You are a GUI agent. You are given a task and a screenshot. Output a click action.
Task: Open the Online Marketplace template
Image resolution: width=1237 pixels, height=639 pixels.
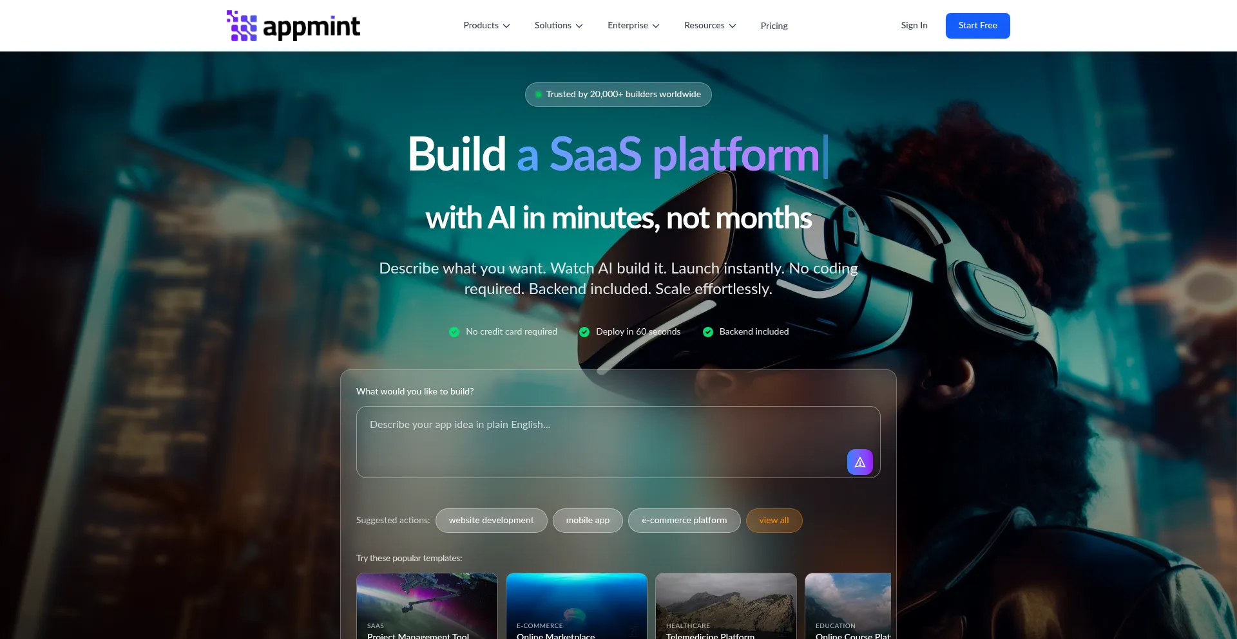click(x=577, y=606)
